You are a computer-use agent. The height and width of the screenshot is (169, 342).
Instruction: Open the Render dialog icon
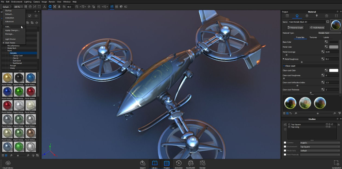point(203,164)
